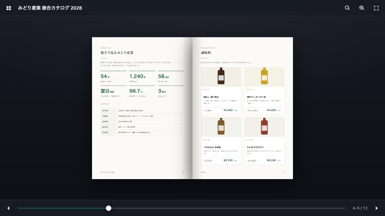This screenshot has width=385, height=216.
Task: Click the 2024年 history row
Action: 142,132
